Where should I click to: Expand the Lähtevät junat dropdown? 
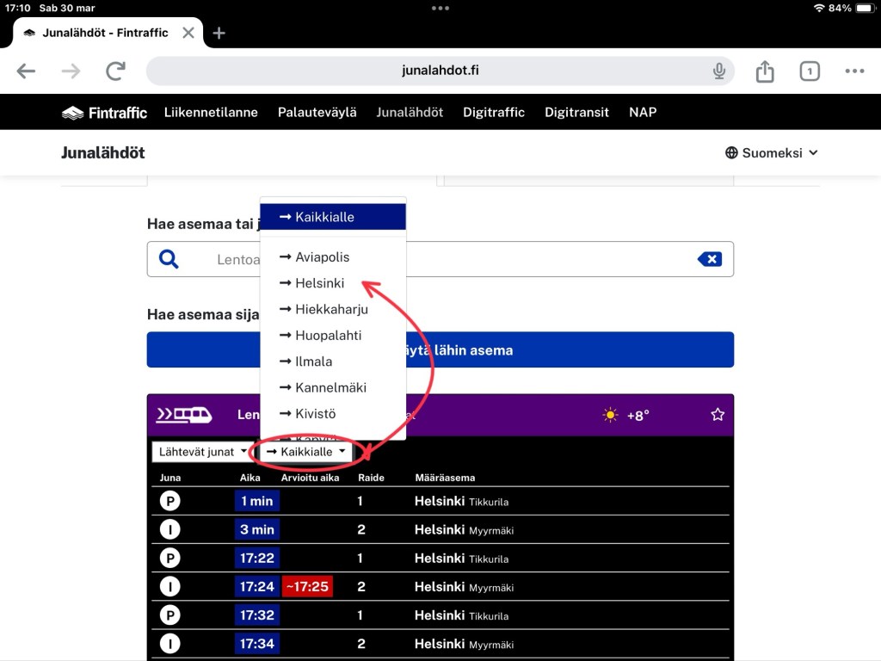click(204, 452)
